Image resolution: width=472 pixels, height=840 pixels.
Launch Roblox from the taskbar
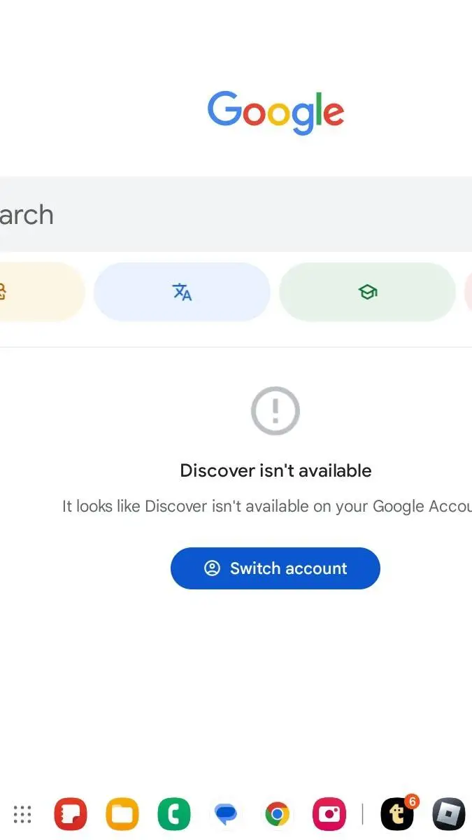449,814
